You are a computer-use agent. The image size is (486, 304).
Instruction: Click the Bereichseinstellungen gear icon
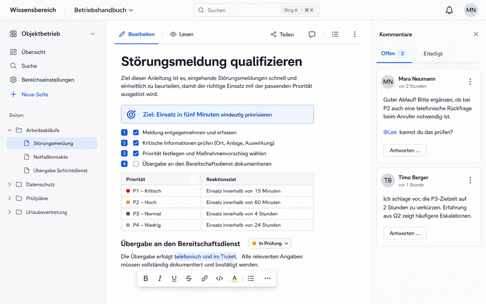point(13,80)
